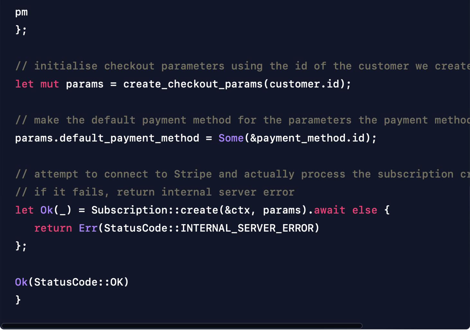470x330 pixels.
Task: Click the else keyword
Action: [365, 210]
